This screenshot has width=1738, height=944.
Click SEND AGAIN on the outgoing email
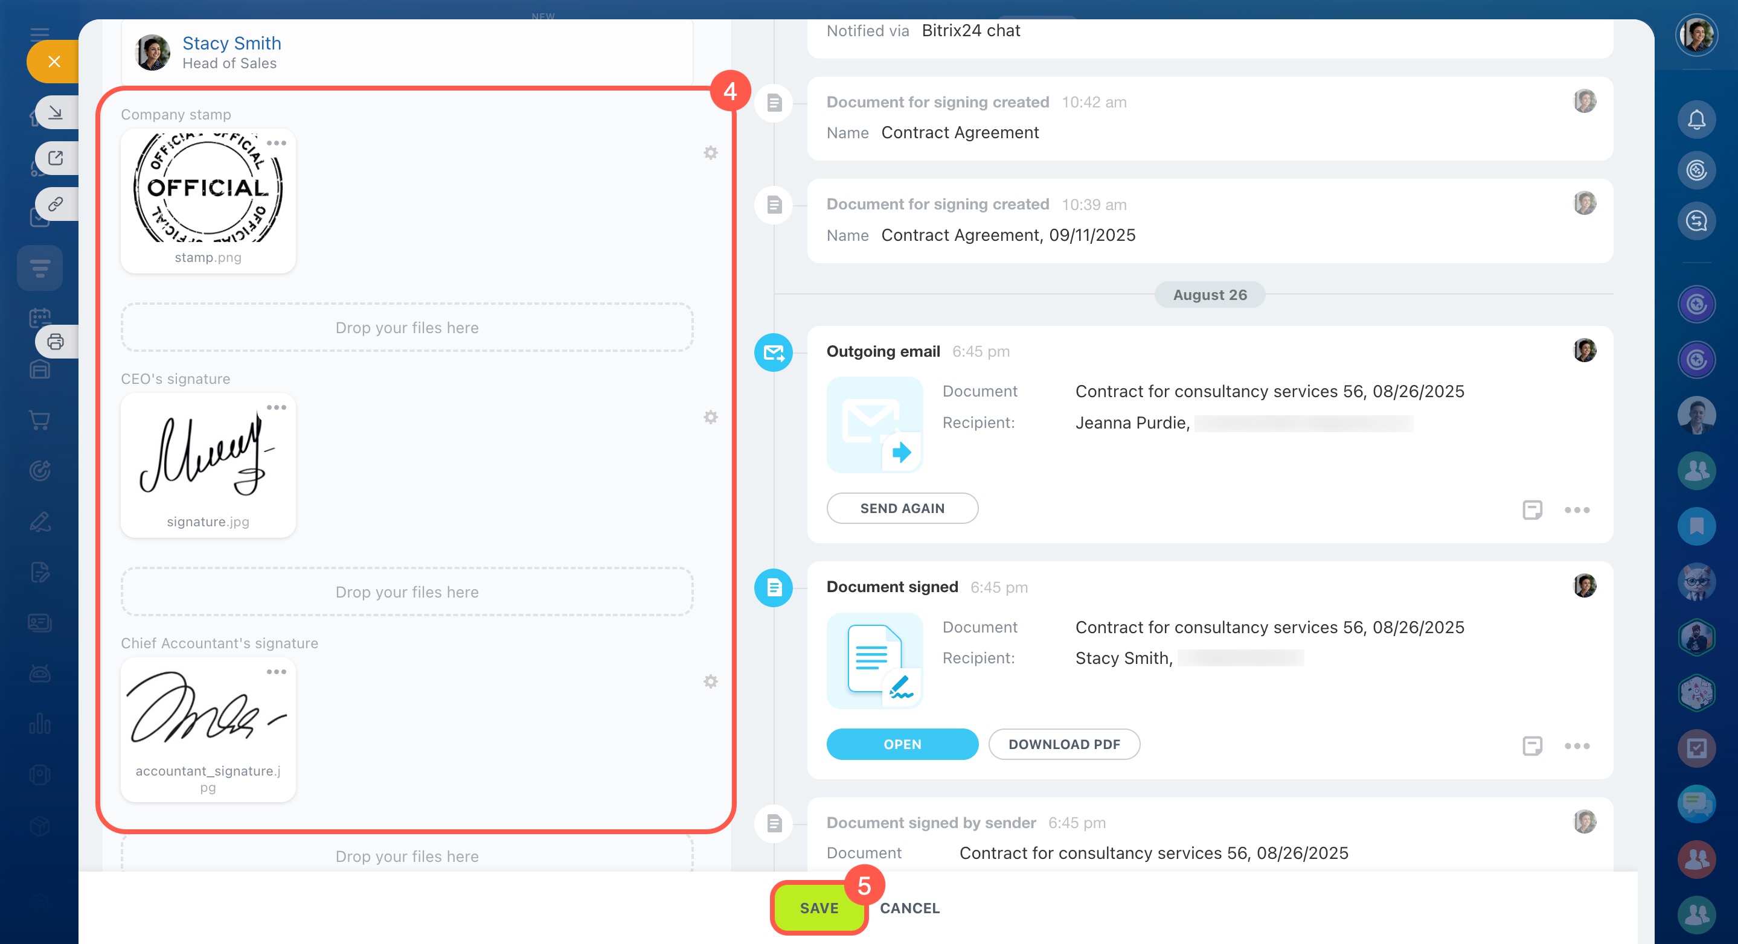(902, 508)
